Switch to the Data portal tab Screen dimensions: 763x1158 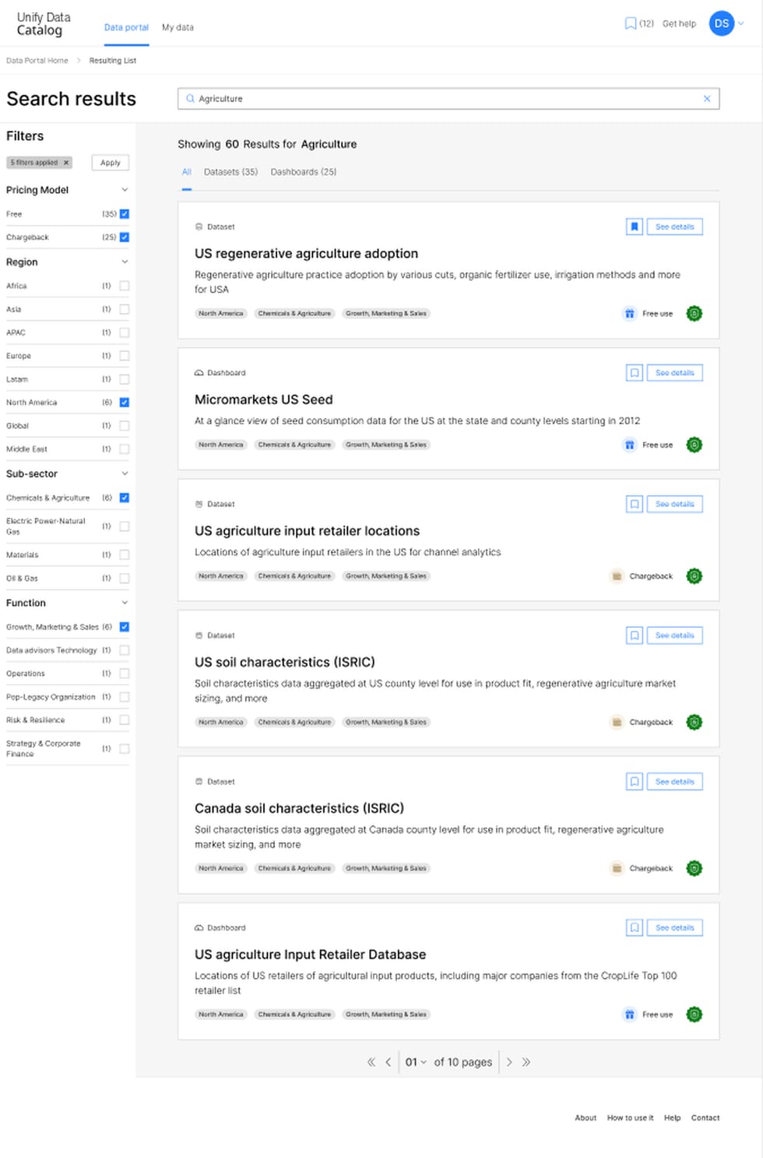click(x=126, y=27)
